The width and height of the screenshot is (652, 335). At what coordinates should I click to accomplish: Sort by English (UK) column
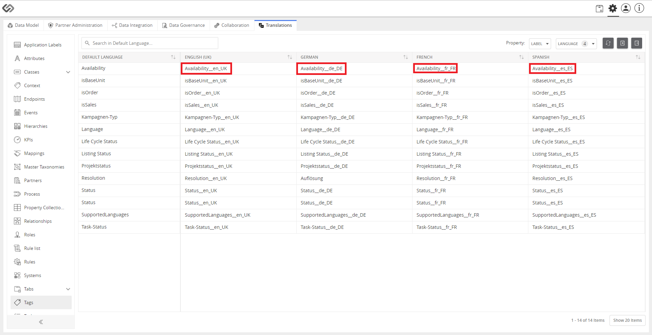[x=290, y=57]
